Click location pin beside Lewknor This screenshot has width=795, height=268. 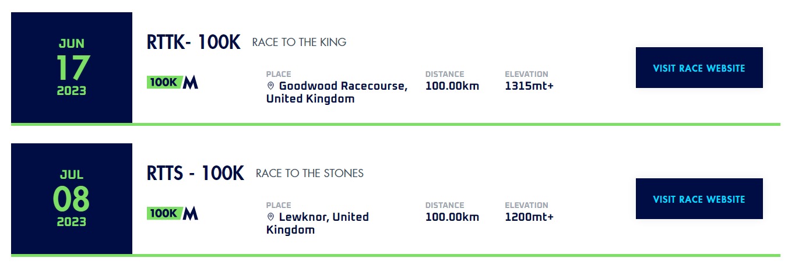click(x=270, y=217)
